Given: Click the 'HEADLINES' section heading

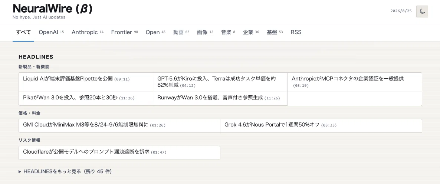Looking at the screenshot, I should pos(36,57).
